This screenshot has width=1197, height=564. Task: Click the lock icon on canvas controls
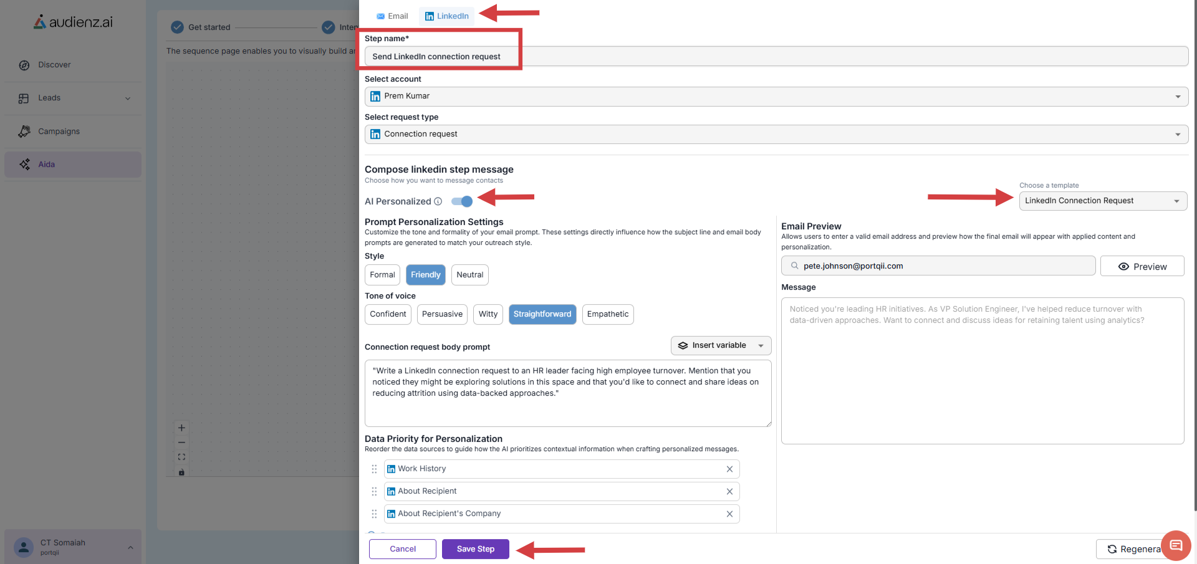click(x=181, y=472)
